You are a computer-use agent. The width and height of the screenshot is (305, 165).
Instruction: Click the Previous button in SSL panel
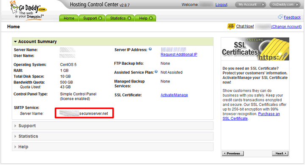pos(233,153)
